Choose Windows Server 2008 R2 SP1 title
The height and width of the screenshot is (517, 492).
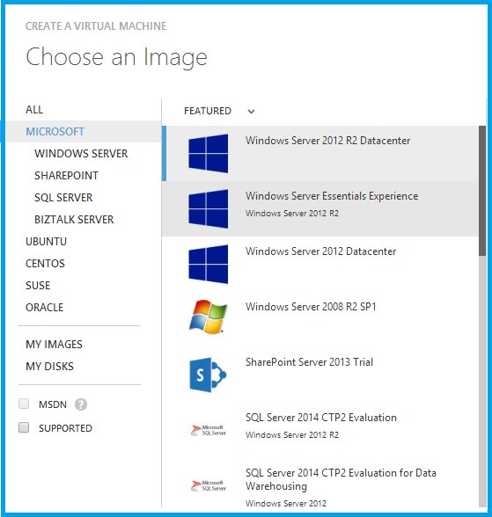(311, 307)
